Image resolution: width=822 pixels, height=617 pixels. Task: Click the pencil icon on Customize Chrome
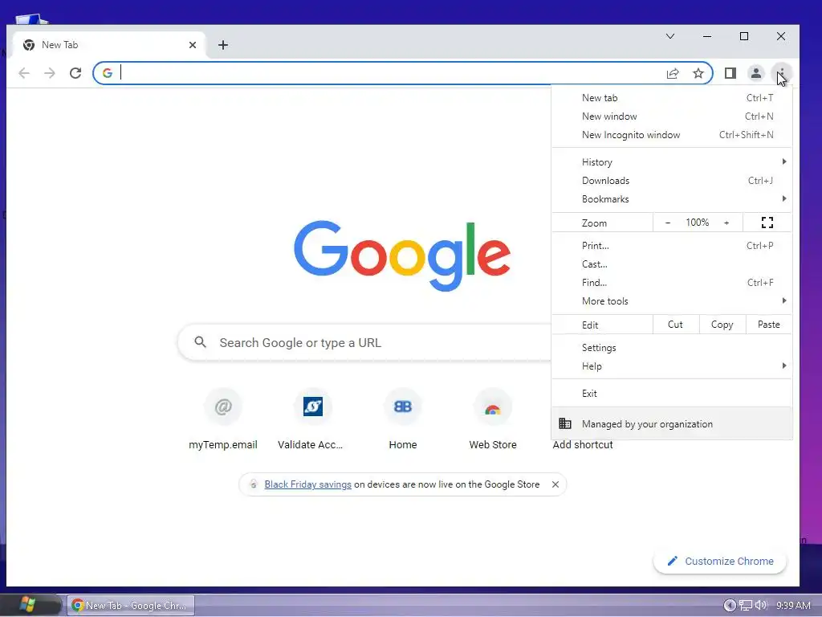tap(672, 562)
